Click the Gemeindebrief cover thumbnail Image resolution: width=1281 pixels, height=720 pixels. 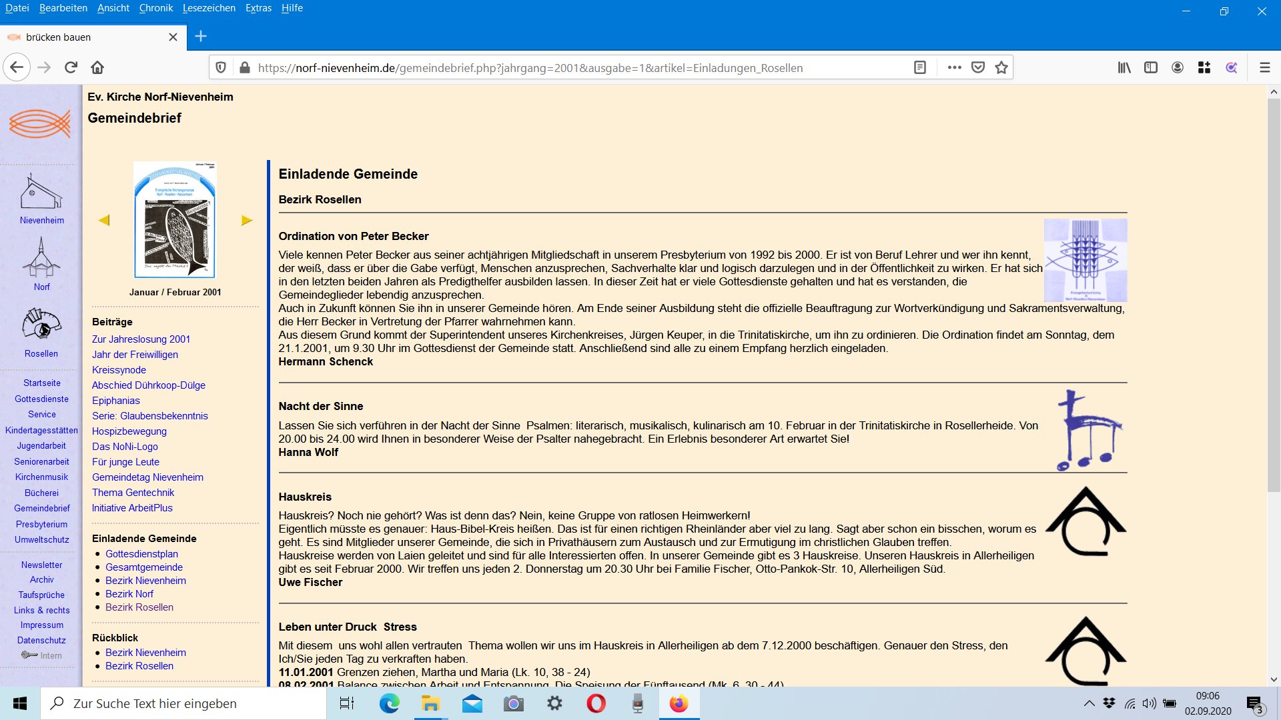(175, 220)
